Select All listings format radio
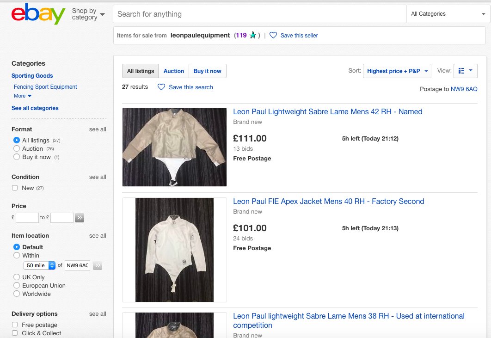The height and width of the screenshot is (338, 491). [x=17, y=141]
